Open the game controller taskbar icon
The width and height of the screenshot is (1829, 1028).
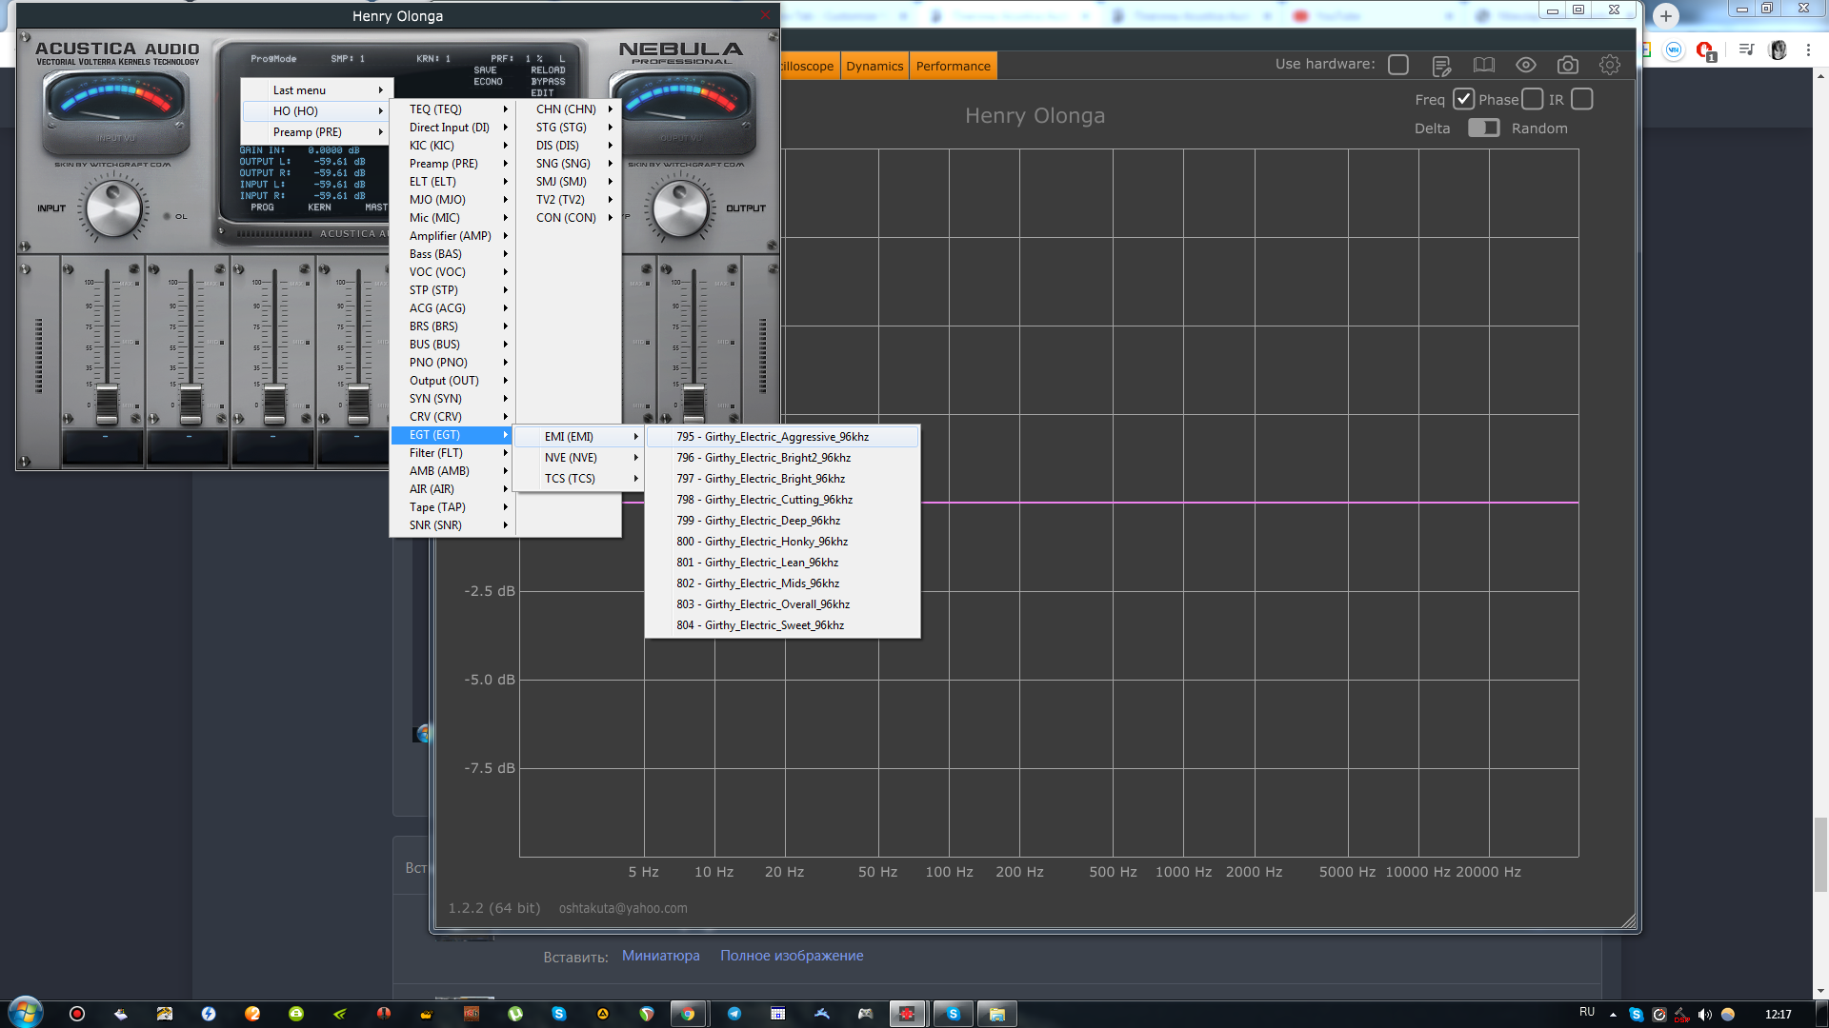pos(865,1014)
